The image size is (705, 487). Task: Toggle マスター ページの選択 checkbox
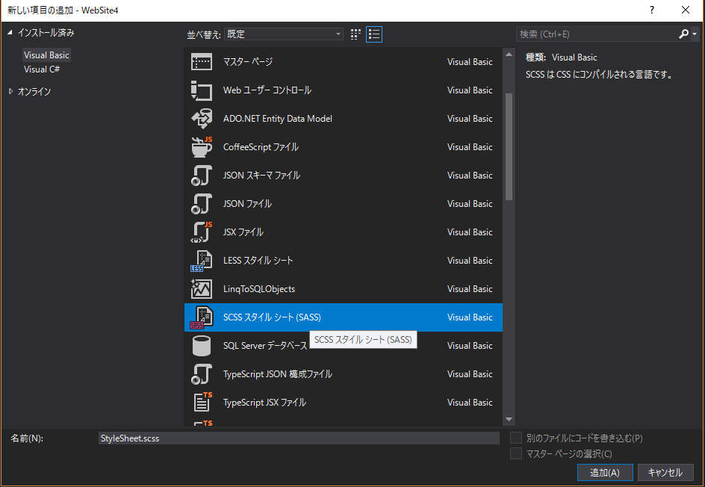click(x=516, y=454)
